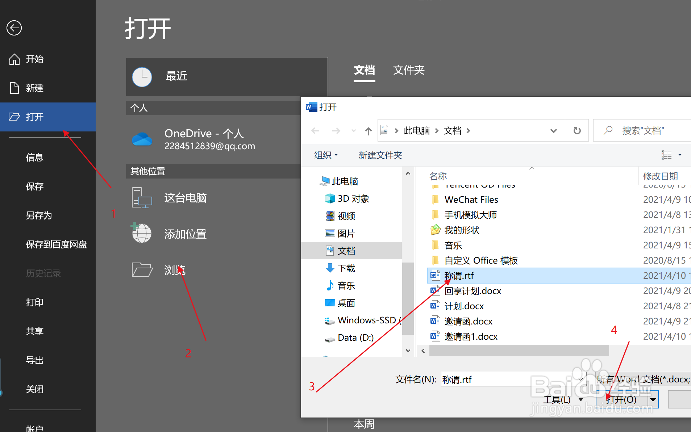The image size is (691, 432).
Task: Click the refresh button in dialog
Action: (x=577, y=131)
